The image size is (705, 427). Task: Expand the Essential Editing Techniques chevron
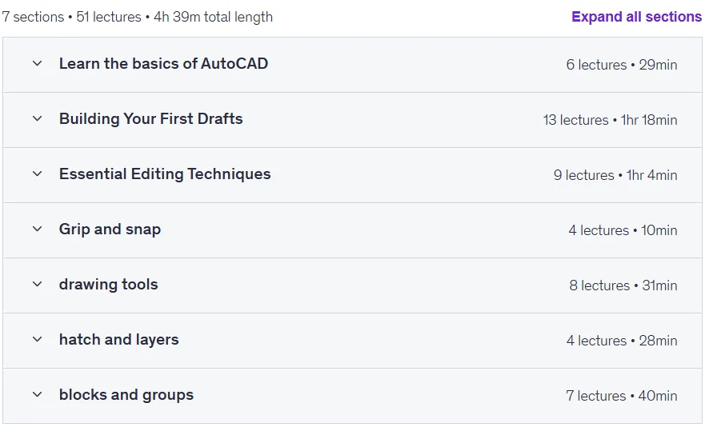[38, 174]
